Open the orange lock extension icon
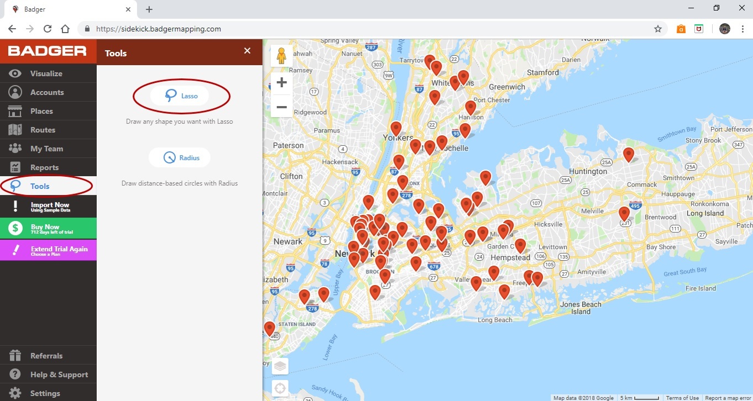This screenshot has width=753, height=401. pyautogui.click(x=681, y=29)
